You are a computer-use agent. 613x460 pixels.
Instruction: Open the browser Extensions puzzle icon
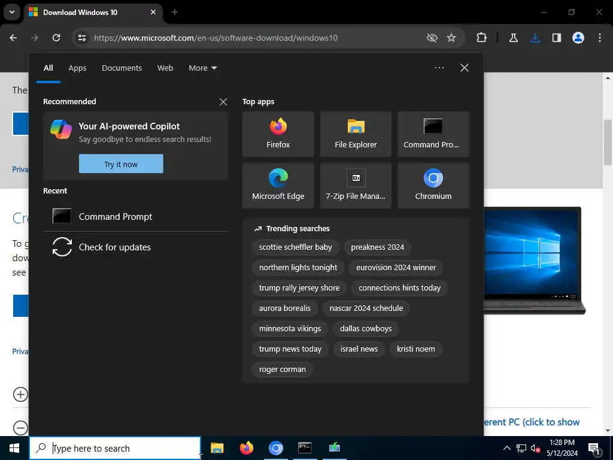coord(482,38)
